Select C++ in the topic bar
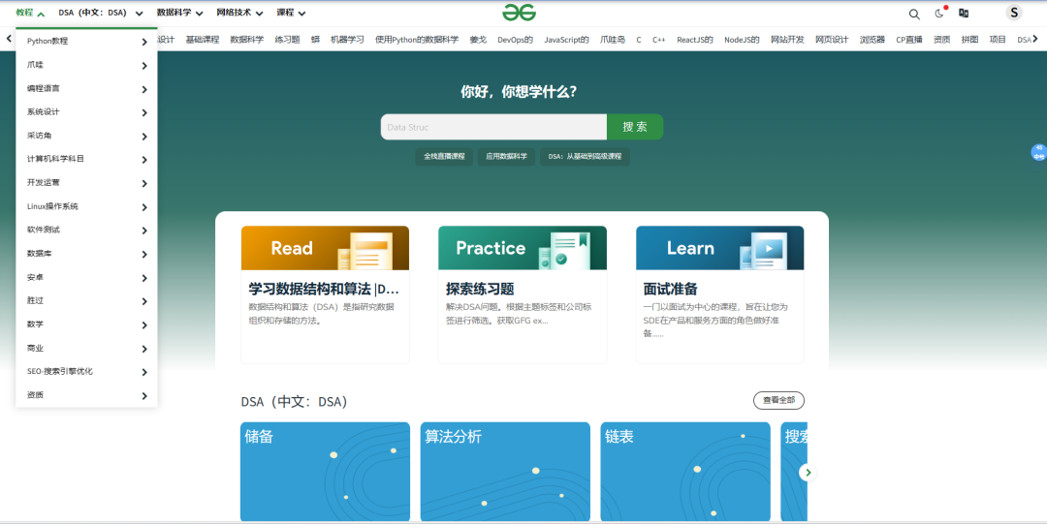 point(658,40)
